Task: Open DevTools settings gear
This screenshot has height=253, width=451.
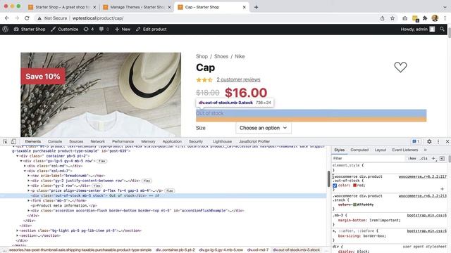Action: click(x=429, y=141)
